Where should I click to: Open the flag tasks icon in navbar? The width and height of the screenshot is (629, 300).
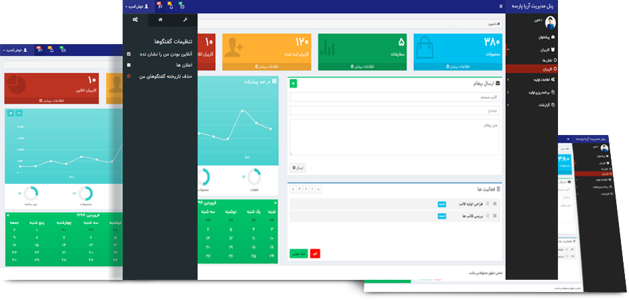[x=159, y=5]
